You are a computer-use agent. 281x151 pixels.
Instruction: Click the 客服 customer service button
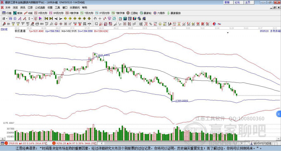[x=228, y=2]
